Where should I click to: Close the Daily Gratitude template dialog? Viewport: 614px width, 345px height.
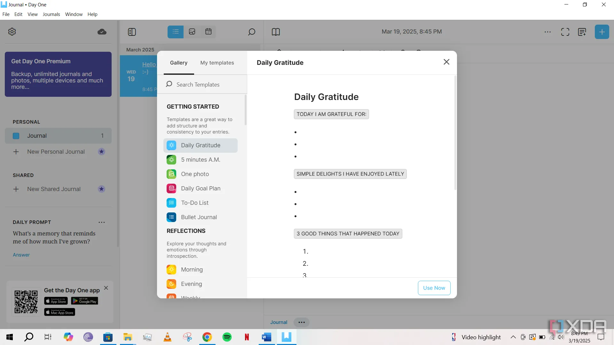pos(446,62)
